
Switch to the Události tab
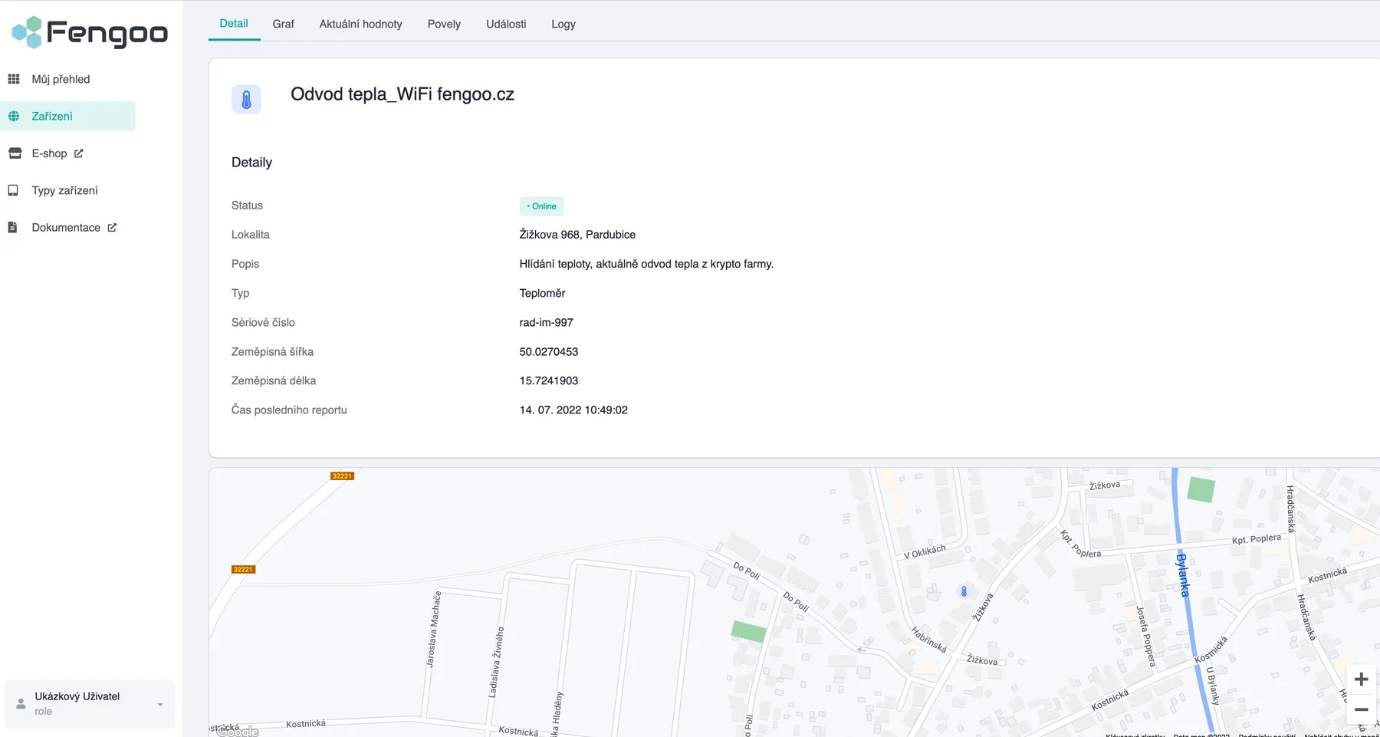506,24
